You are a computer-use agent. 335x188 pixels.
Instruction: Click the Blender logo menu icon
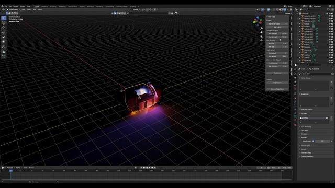pos(2,6)
